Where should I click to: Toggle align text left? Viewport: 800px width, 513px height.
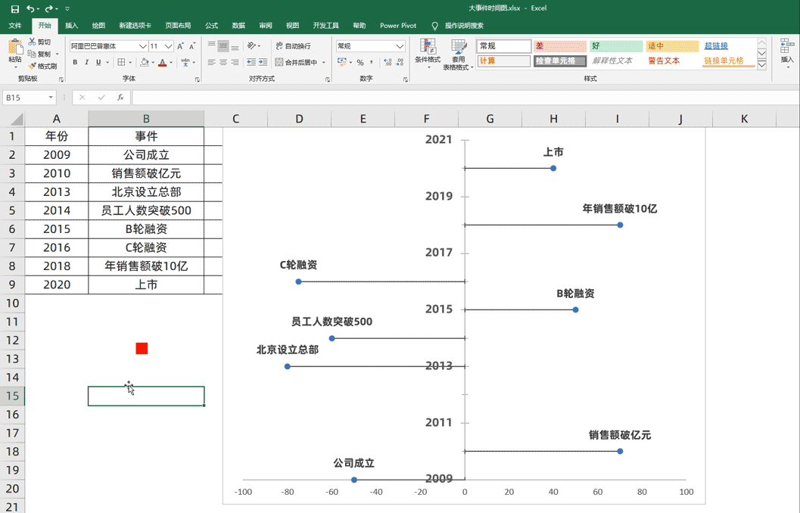click(x=211, y=62)
